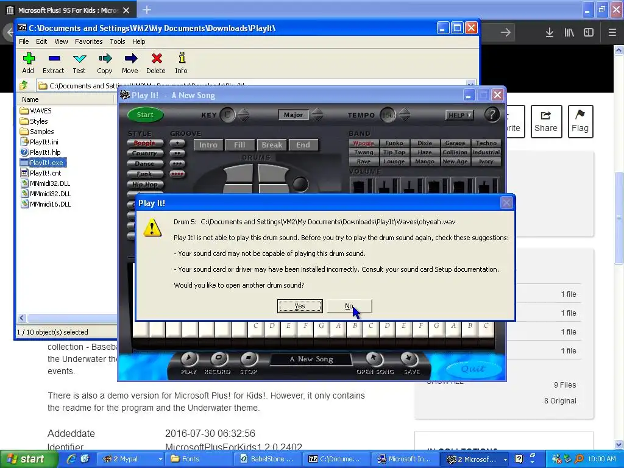This screenshot has height=468, width=624.
Task: Click the green Start button in Play It!
Action: tap(145, 115)
